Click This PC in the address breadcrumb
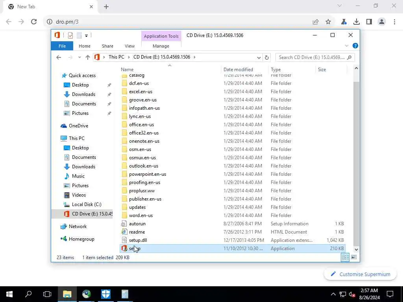This screenshot has height=302, width=403. tap(116, 57)
